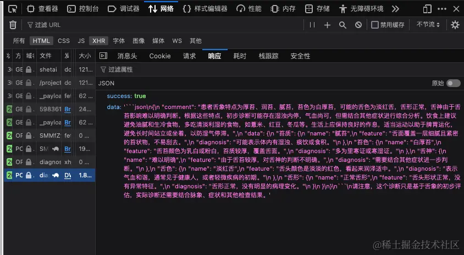
Task: Toggle the 媒体 media filter
Action: (158, 41)
